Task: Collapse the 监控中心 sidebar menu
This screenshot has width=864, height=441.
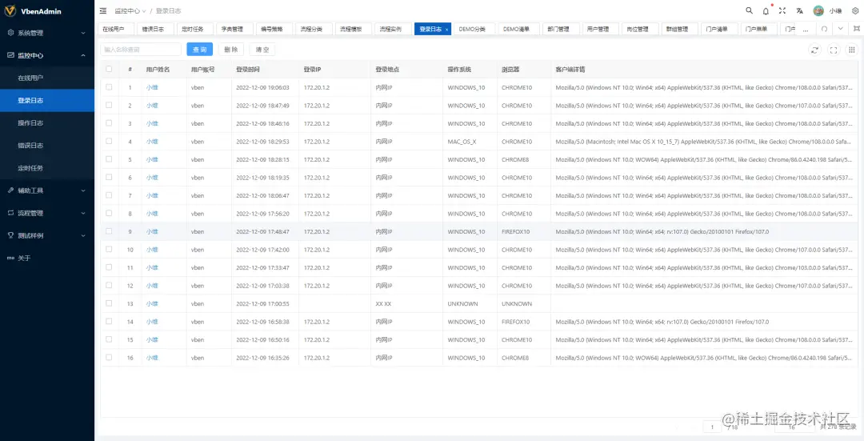Action: click(47, 55)
